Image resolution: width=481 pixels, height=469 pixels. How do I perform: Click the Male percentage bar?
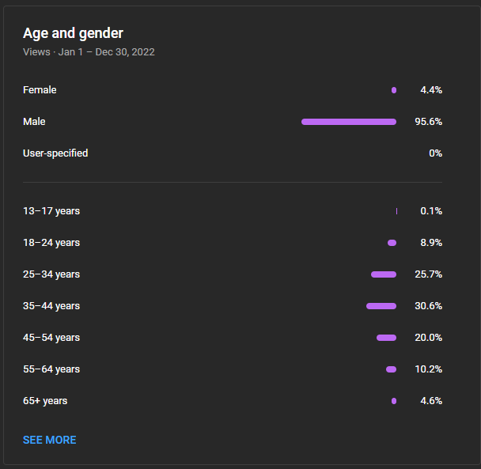pyautogui.click(x=349, y=122)
